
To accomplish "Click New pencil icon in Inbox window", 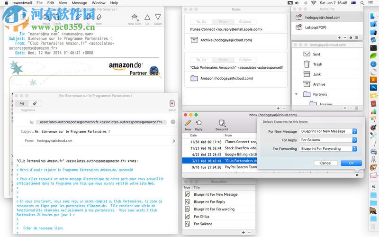I will click(188, 123).
